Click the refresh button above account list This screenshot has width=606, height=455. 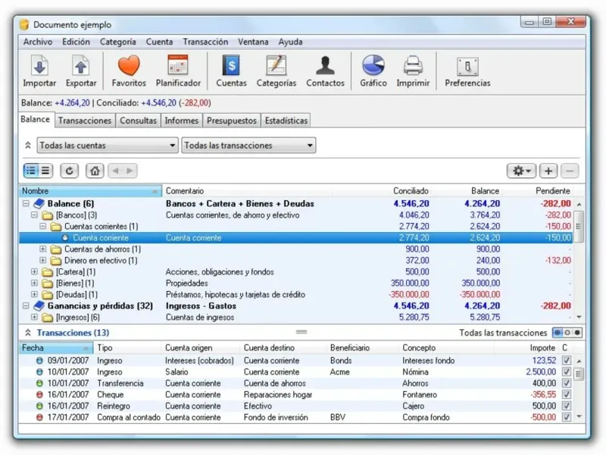pos(70,171)
